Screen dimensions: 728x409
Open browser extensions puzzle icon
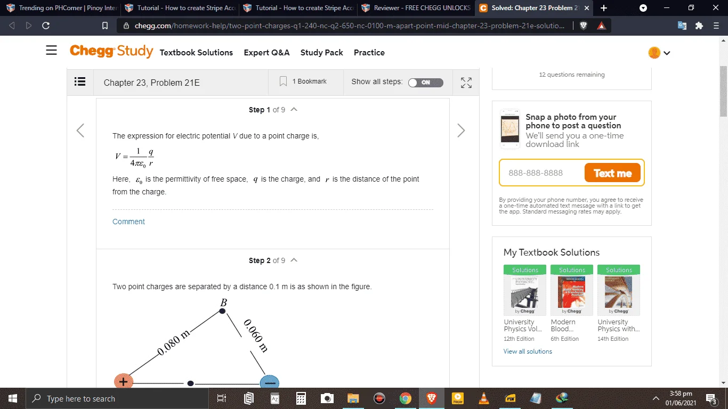(x=699, y=26)
